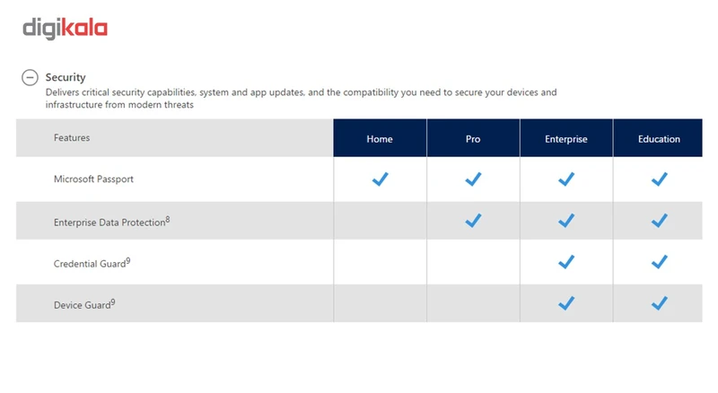Click the Microsoft Passport feature row label
Image resolution: width=718 pixels, height=393 pixels.
(93, 179)
